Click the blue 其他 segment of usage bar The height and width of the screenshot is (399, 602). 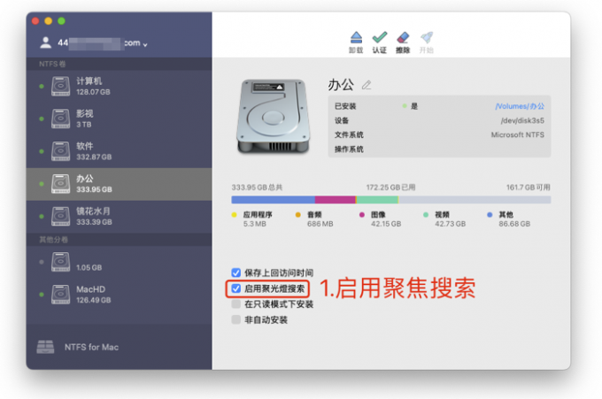tap(273, 200)
